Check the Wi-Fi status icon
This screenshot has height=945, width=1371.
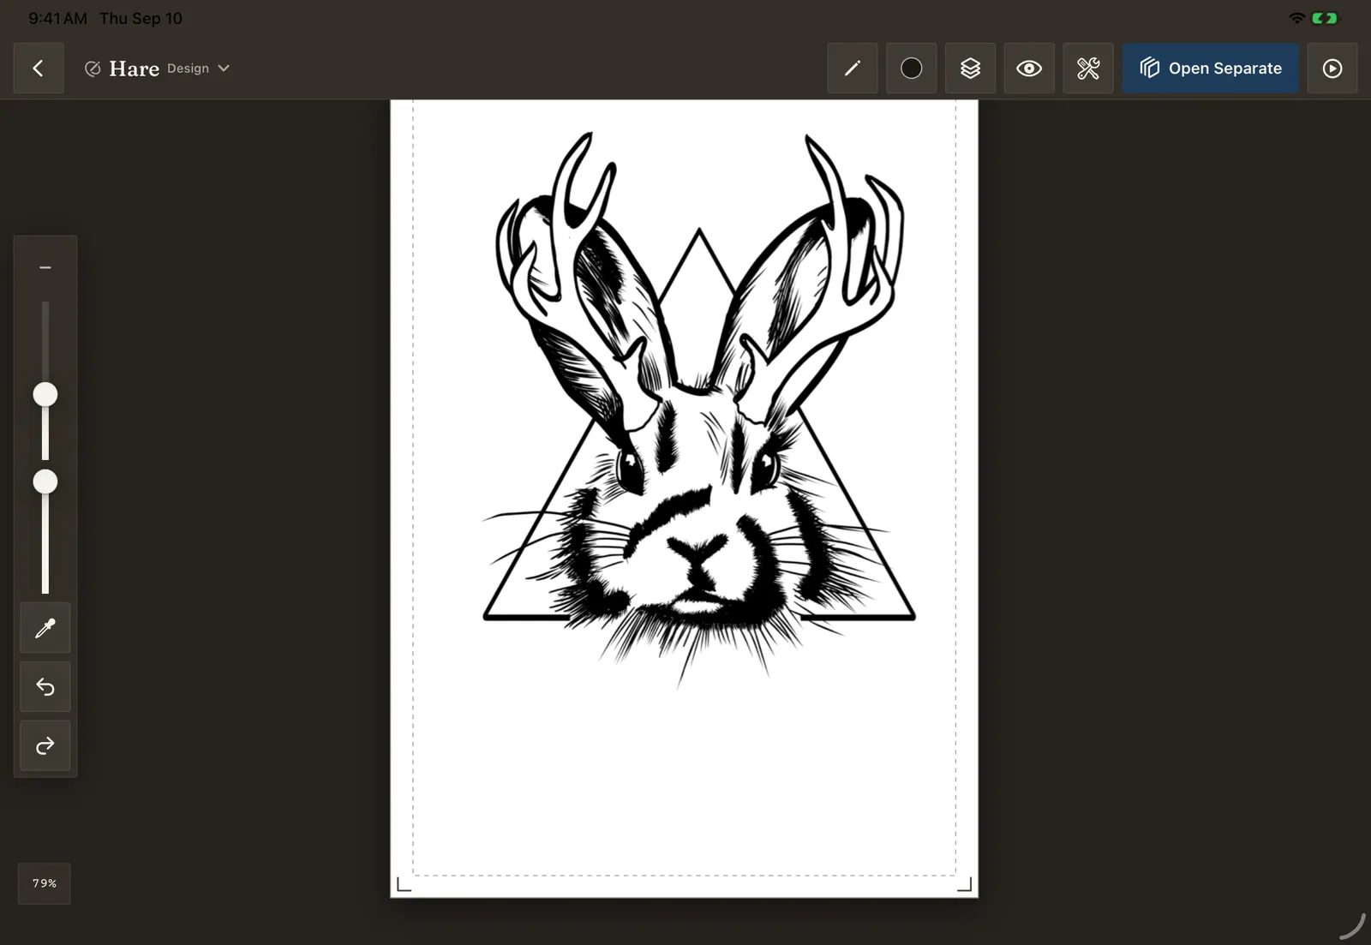pos(1297,18)
